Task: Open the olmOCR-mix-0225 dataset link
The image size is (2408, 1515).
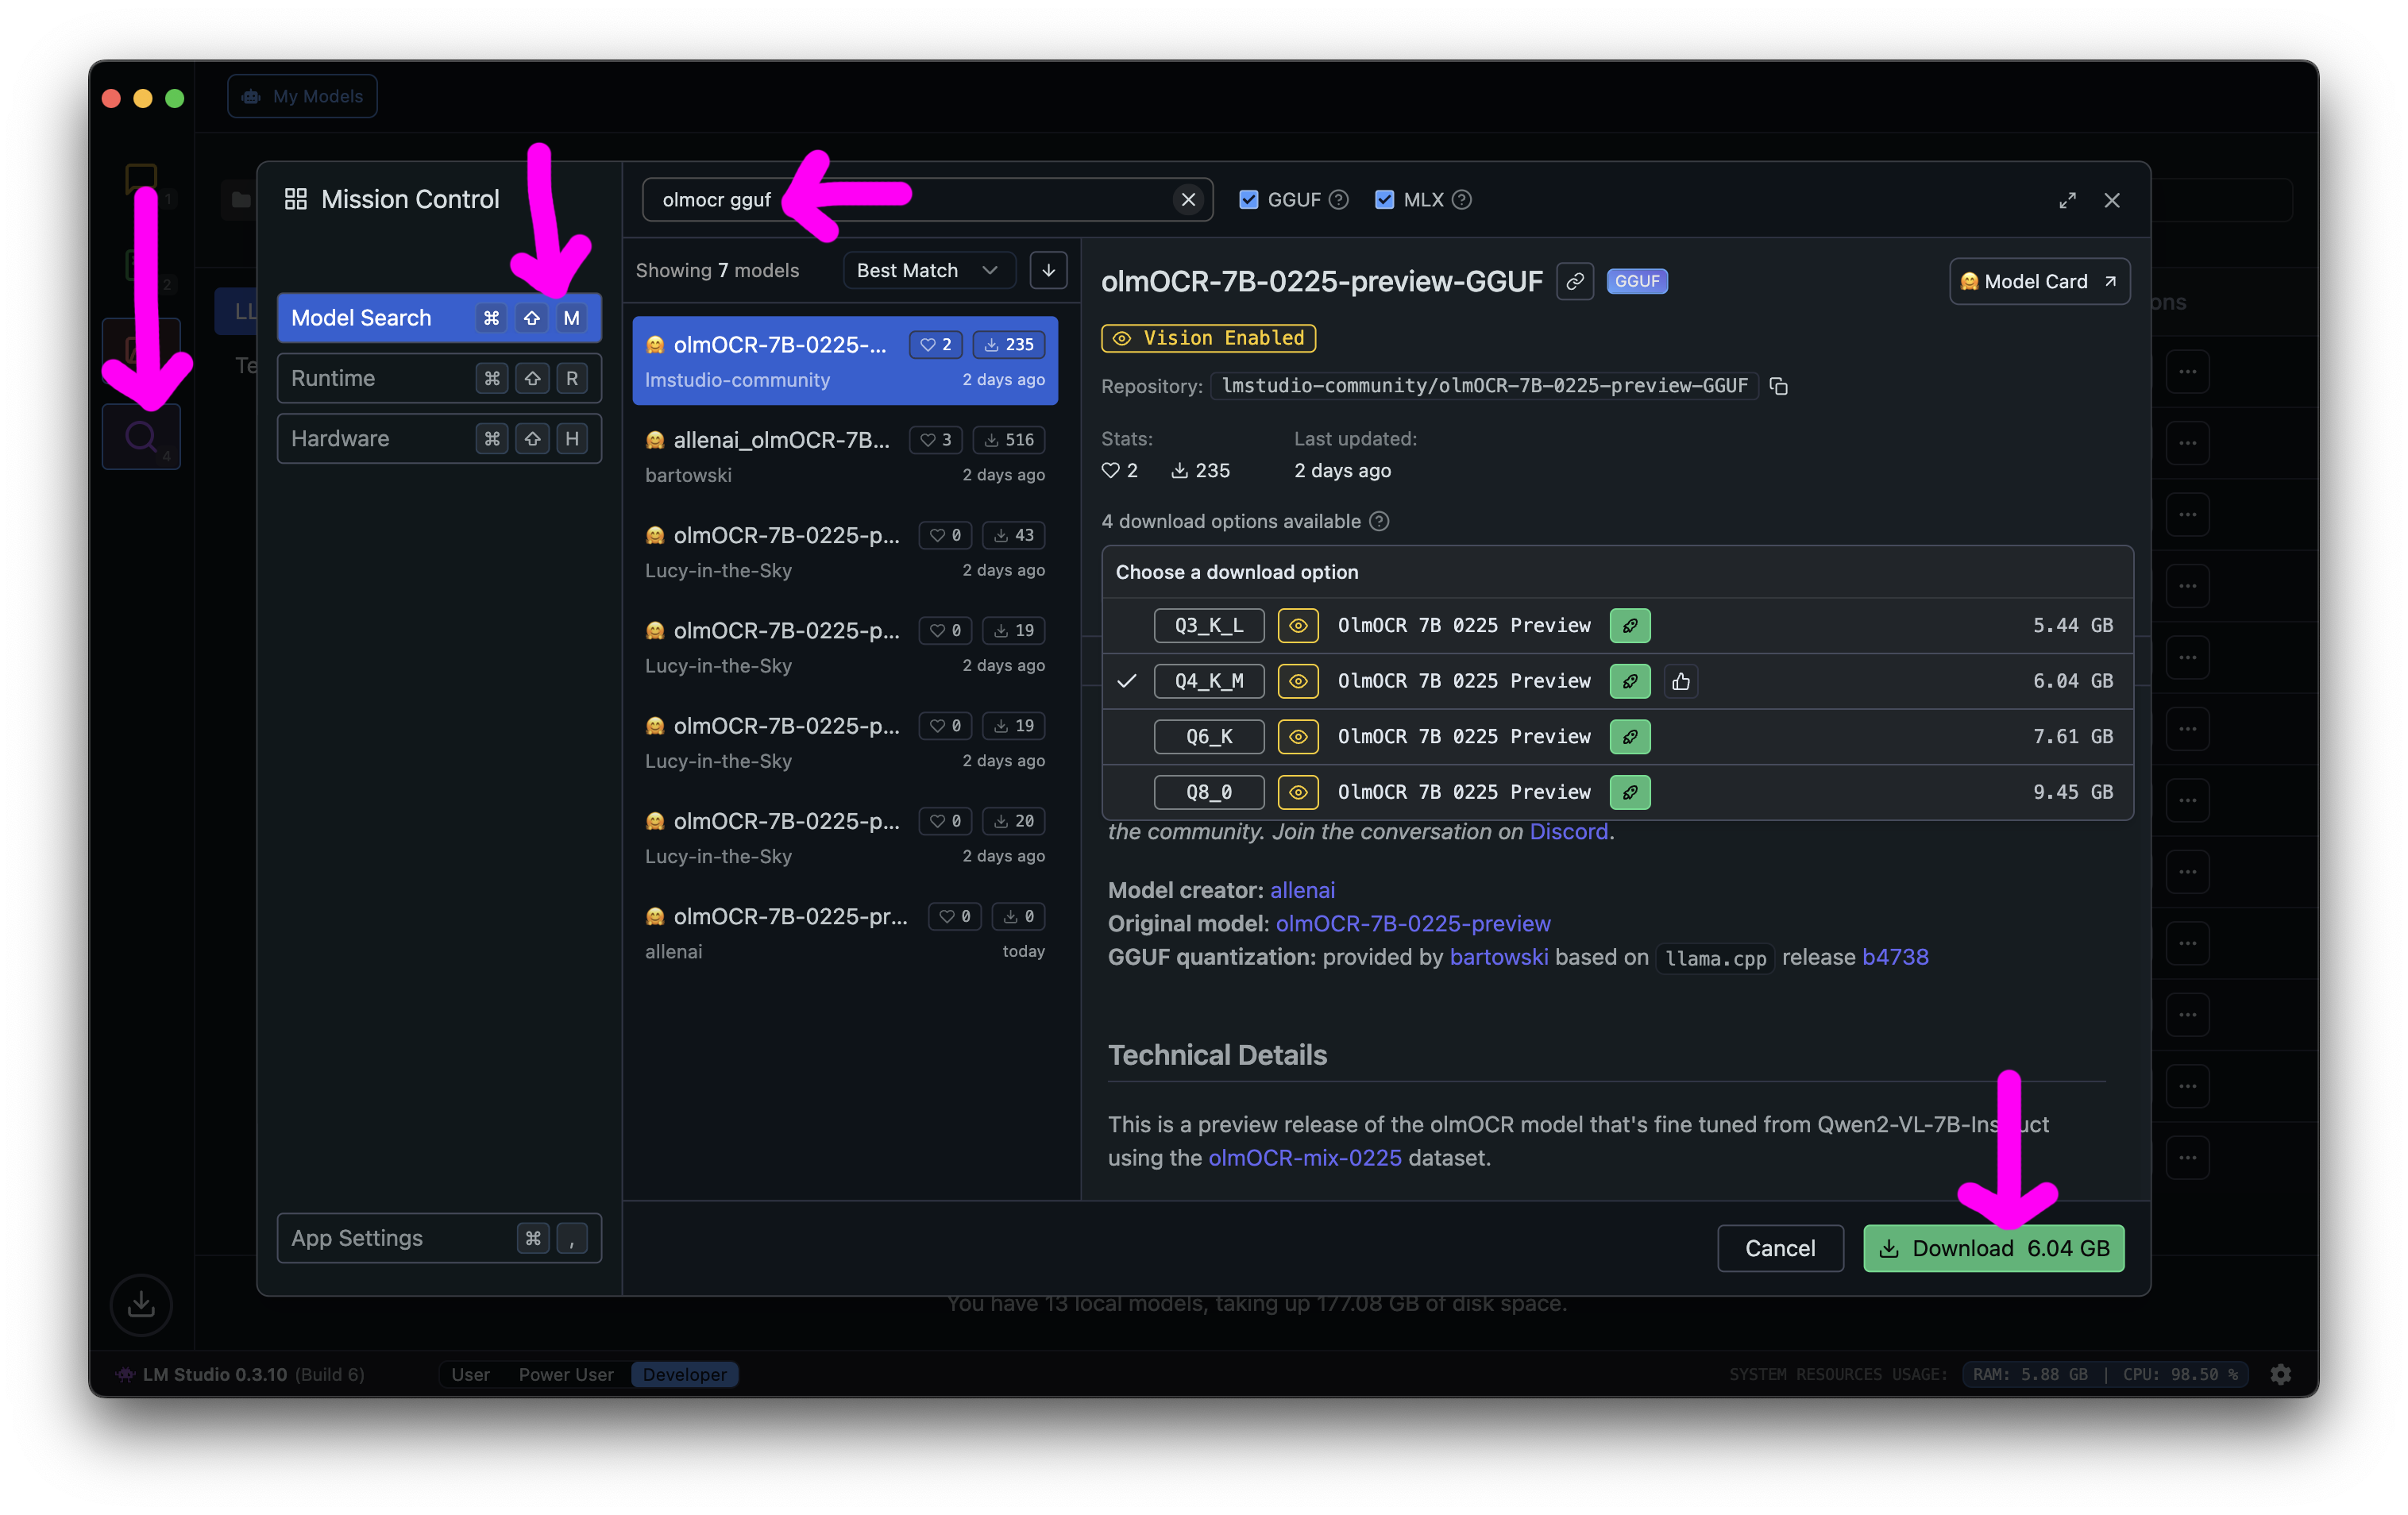Action: (1305, 1158)
